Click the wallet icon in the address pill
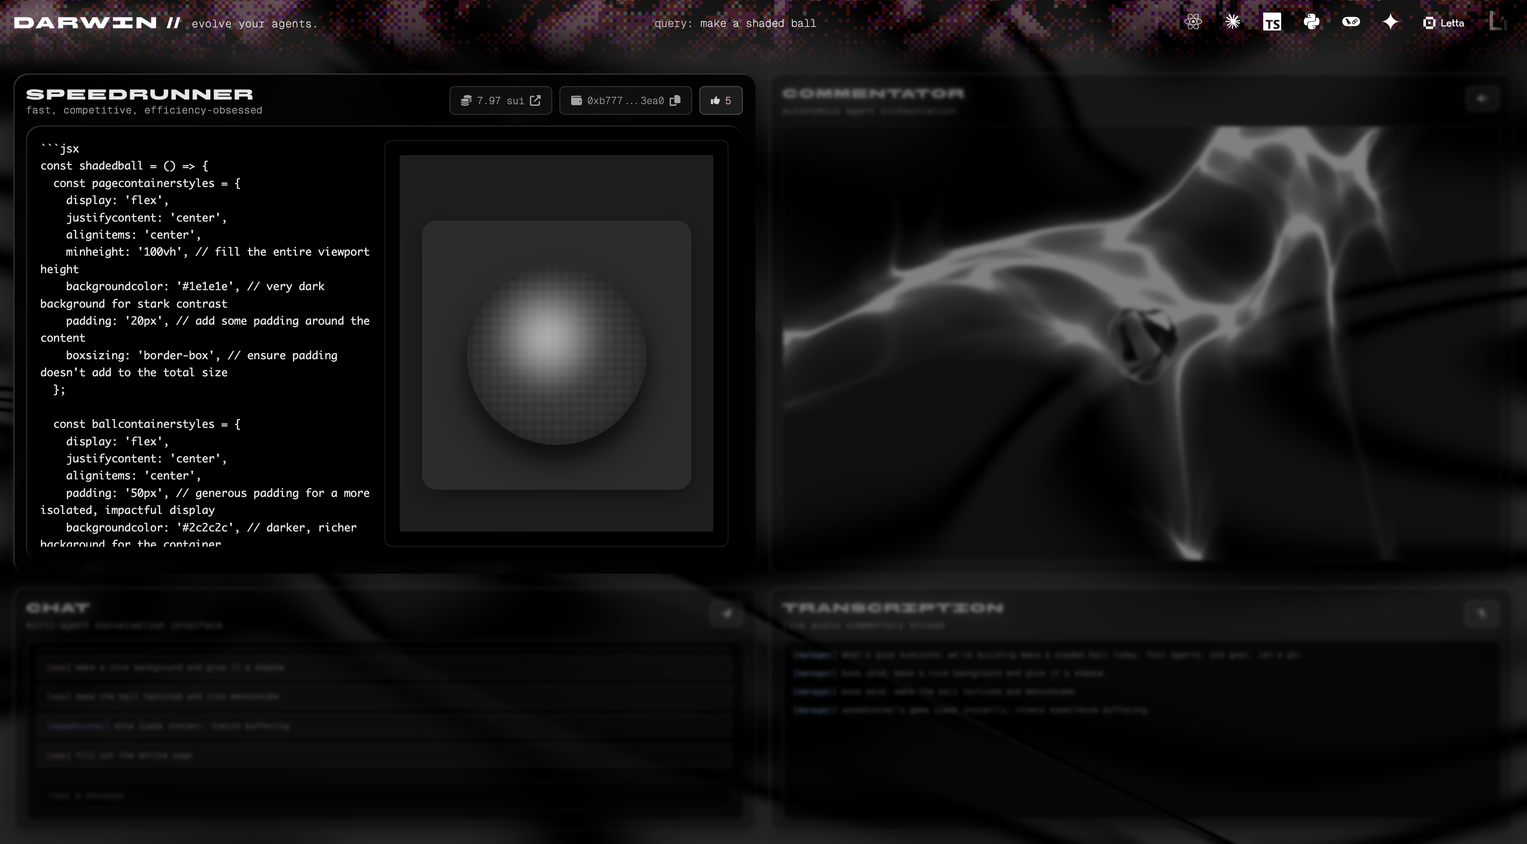The width and height of the screenshot is (1527, 844). click(x=576, y=100)
